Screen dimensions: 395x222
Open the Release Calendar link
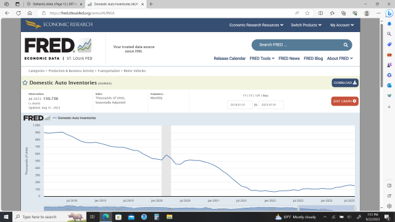pyautogui.click(x=230, y=59)
